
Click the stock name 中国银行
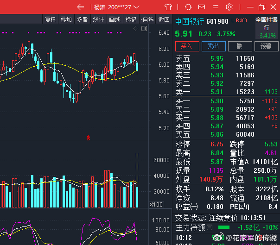click(190, 21)
